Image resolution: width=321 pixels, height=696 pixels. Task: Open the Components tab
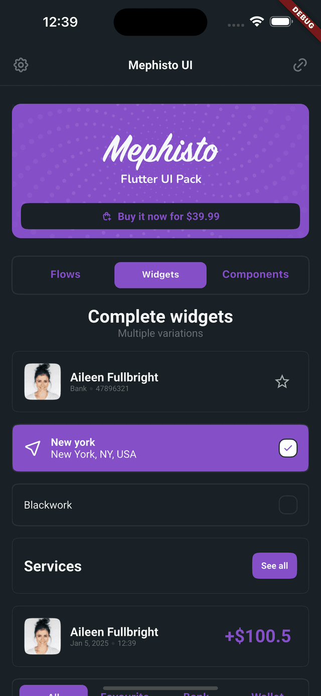coord(255,274)
